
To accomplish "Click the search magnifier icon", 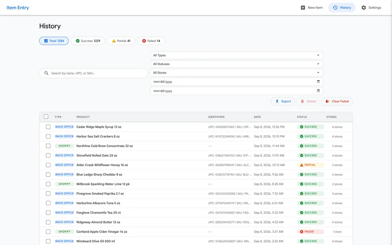I will 46,73.
